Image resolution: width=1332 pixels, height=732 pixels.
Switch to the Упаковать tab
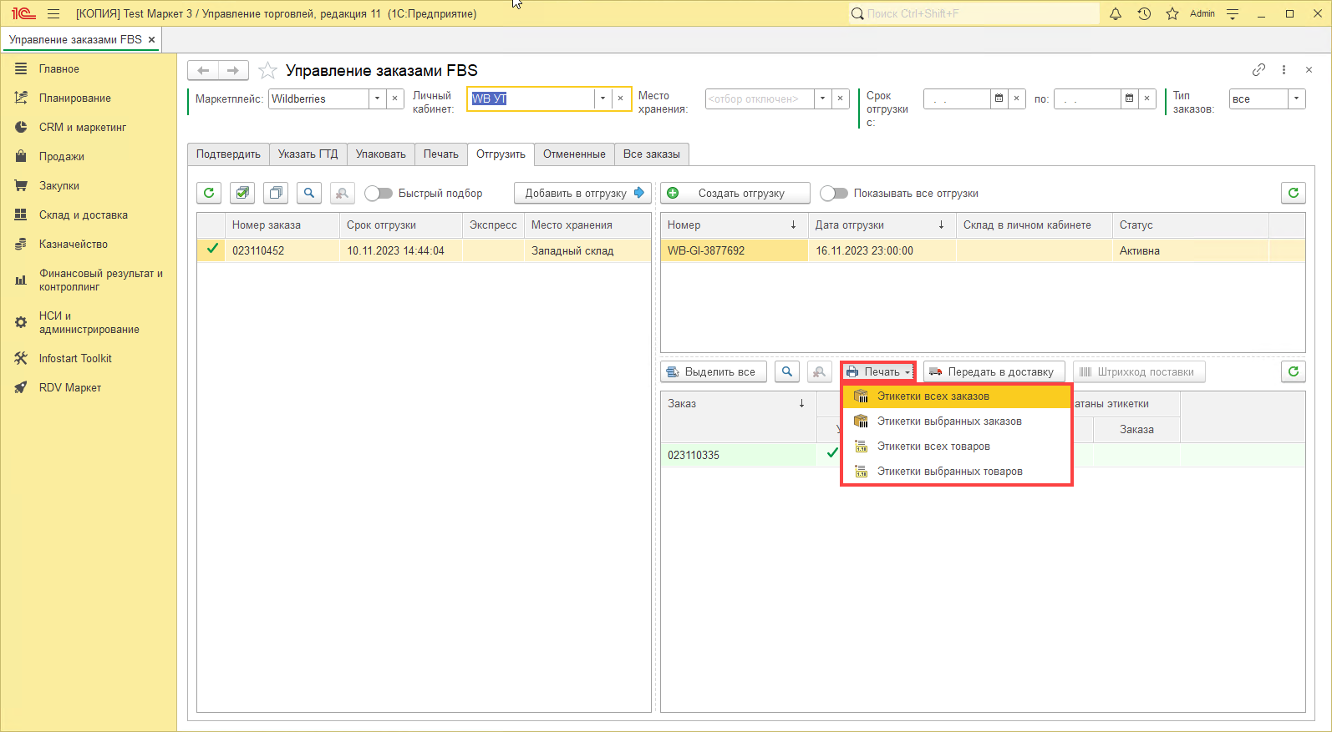[x=381, y=154]
